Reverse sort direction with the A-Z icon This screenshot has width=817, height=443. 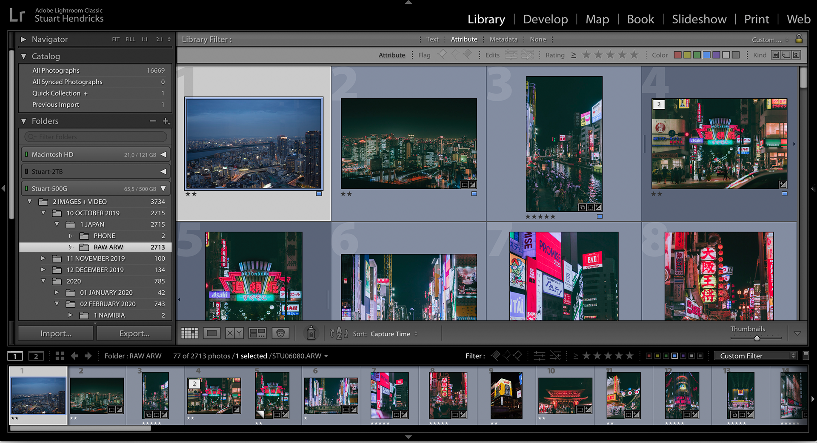(x=339, y=333)
